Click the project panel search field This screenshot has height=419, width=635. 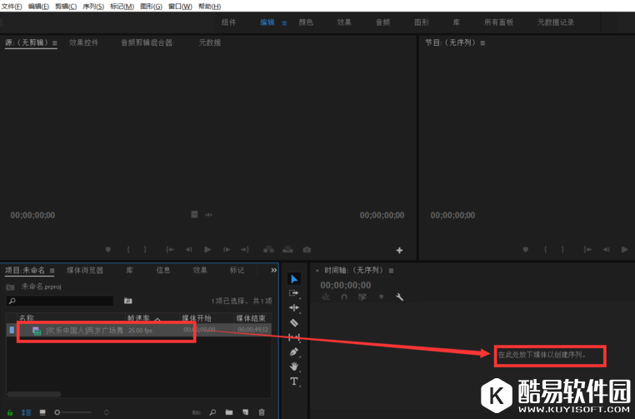tap(60, 301)
